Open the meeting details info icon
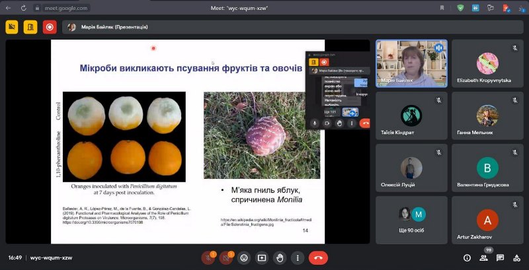 tap(468, 257)
